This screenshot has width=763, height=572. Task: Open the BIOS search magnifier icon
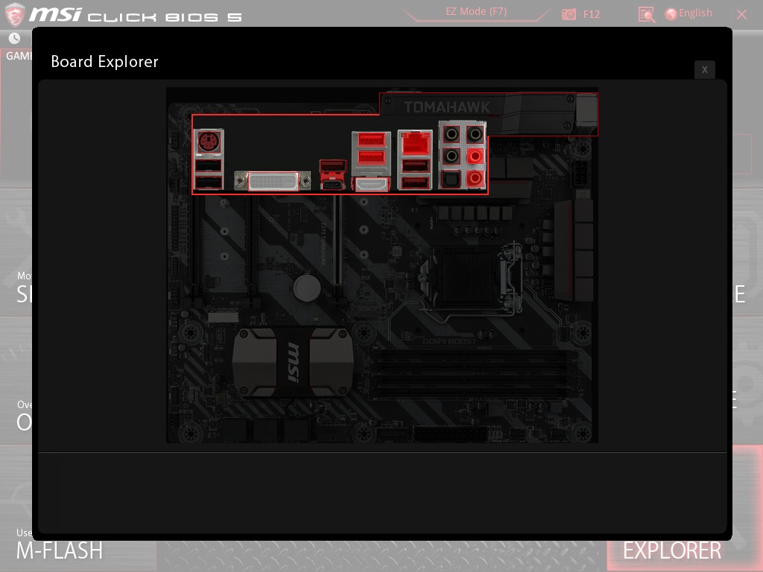(x=646, y=14)
